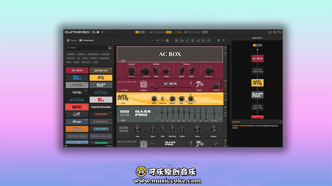Filter components by Modulation tag
Image resolution: width=332 pixels, height=186 pixels.
click(x=104, y=58)
